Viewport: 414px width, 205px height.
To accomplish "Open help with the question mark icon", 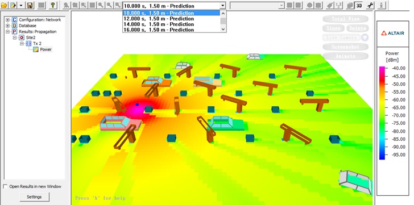I will [x=53, y=5].
